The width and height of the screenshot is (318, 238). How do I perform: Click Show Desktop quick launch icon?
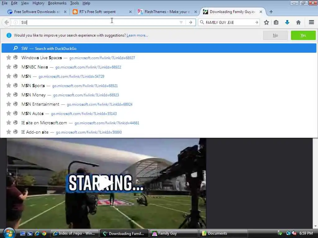22,233
